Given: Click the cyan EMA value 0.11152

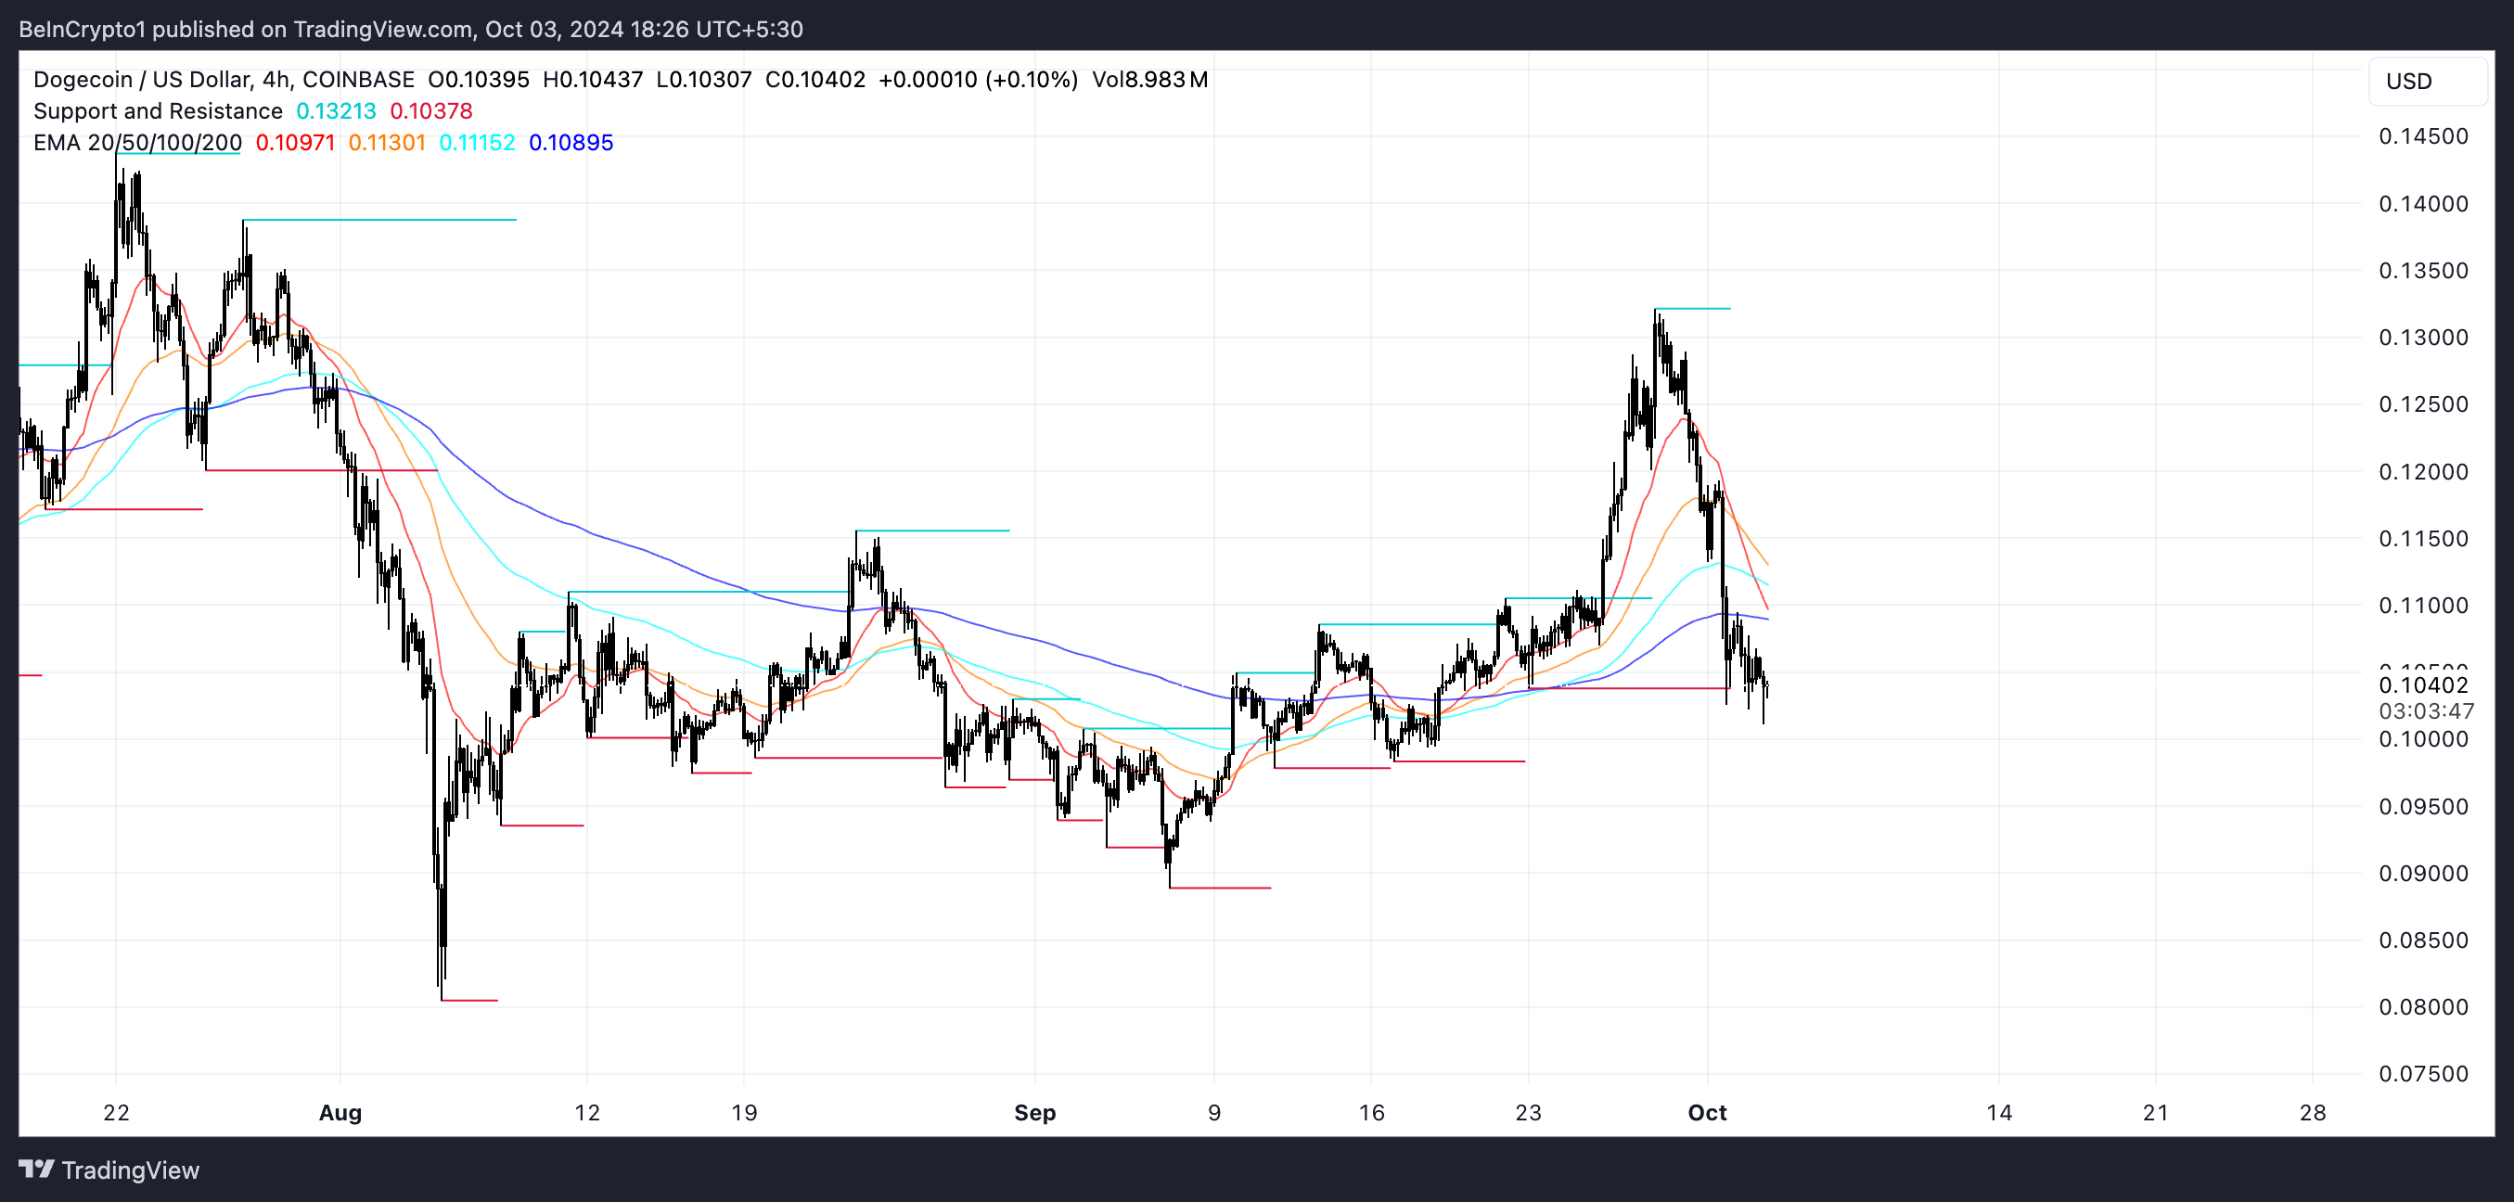Looking at the screenshot, I should pyautogui.click(x=476, y=143).
